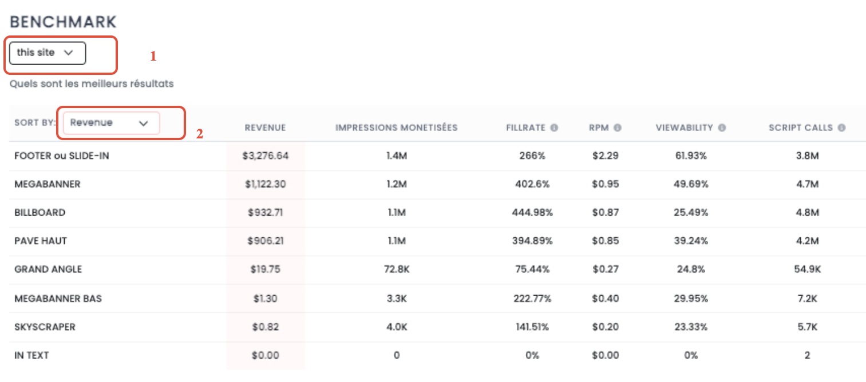Select the FOOTER ou SLIDE-IN row
The height and width of the screenshot is (382, 866).
point(61,156)
